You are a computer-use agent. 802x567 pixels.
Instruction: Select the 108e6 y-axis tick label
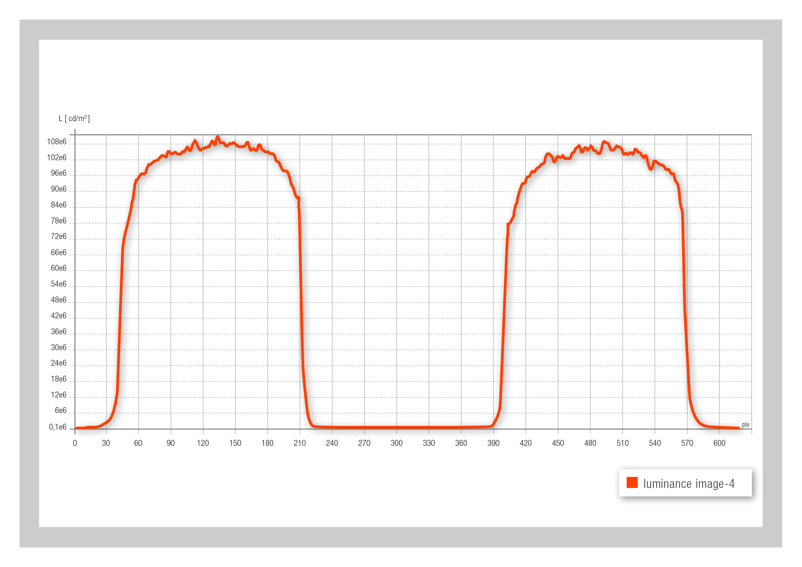(57, 141)
